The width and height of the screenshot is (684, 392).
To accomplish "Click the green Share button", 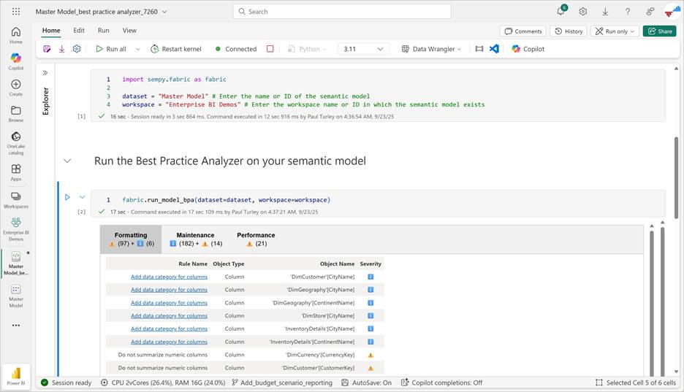I will point(660,31).
